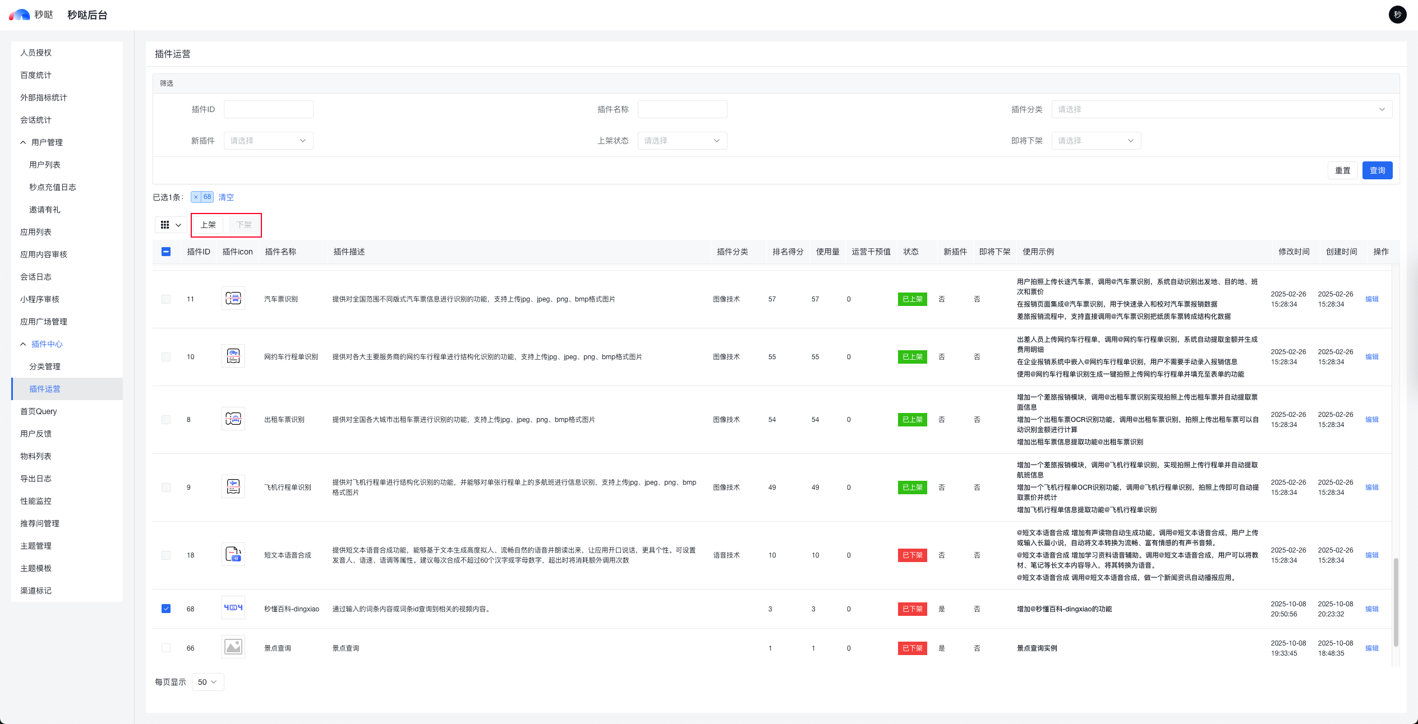Open the 插件分类 dropdown filter
This screenshot has height=724, width=1418.
tap(1221, 109)
